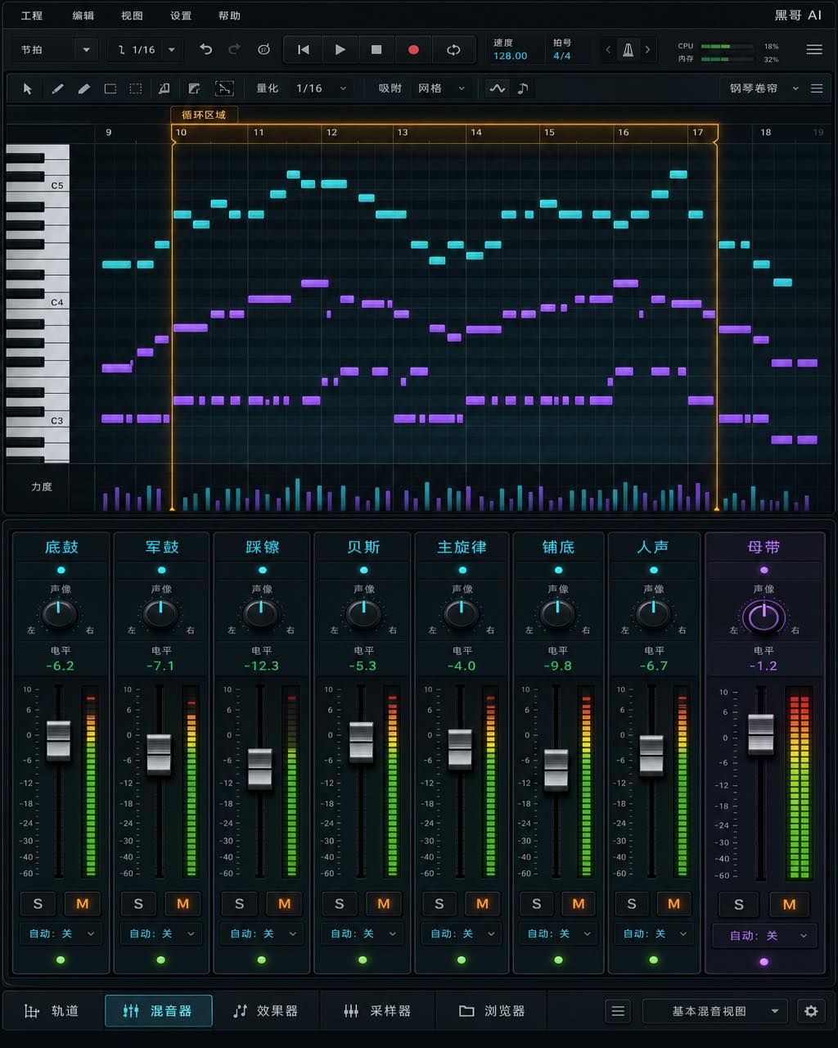Image resolution: width=838 pixels, height=1048 pixels.
Task: Click the list view icon beside 基本混音视图
Action: click(619, 1011)
